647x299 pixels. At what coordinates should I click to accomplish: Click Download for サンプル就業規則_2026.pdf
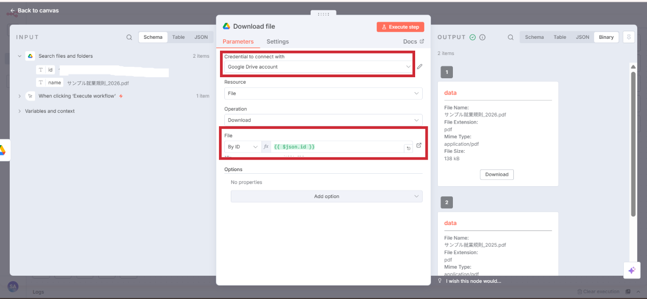point(497,174)
